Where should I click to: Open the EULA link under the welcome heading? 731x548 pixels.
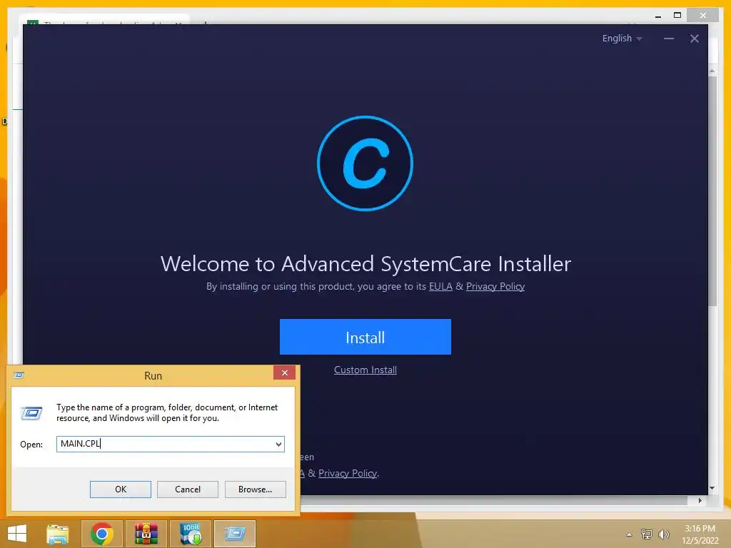click(440, 286)
